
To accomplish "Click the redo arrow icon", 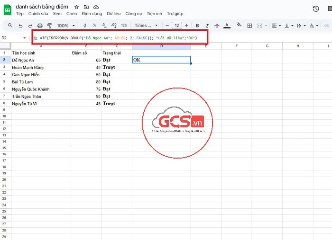I will [x=30, y=26].
